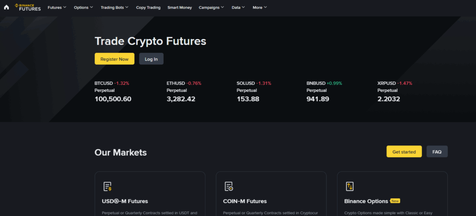Open the More dropdown menu
Screen dimensions: 476x216
click(x=259, y=7)
